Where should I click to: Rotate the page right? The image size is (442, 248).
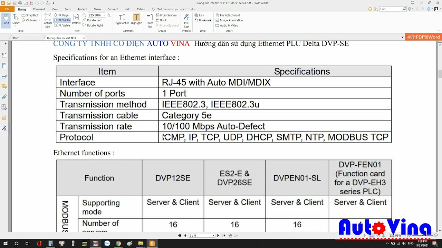(93, 25)
